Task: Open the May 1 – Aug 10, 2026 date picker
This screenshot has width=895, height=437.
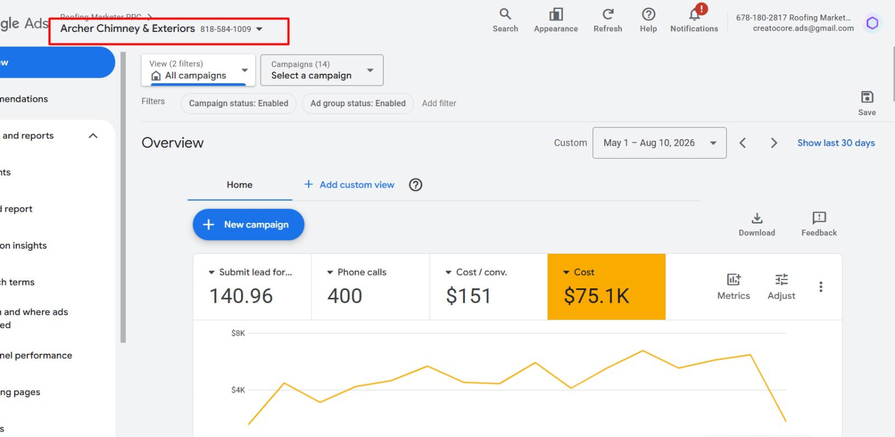Action: (x=660, y=143)
